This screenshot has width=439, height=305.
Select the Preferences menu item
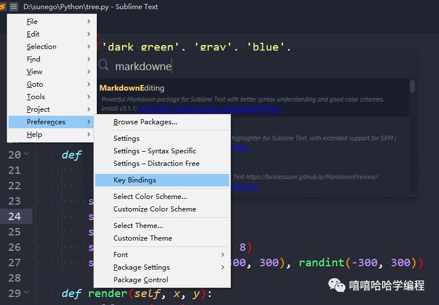pos(51,122)
